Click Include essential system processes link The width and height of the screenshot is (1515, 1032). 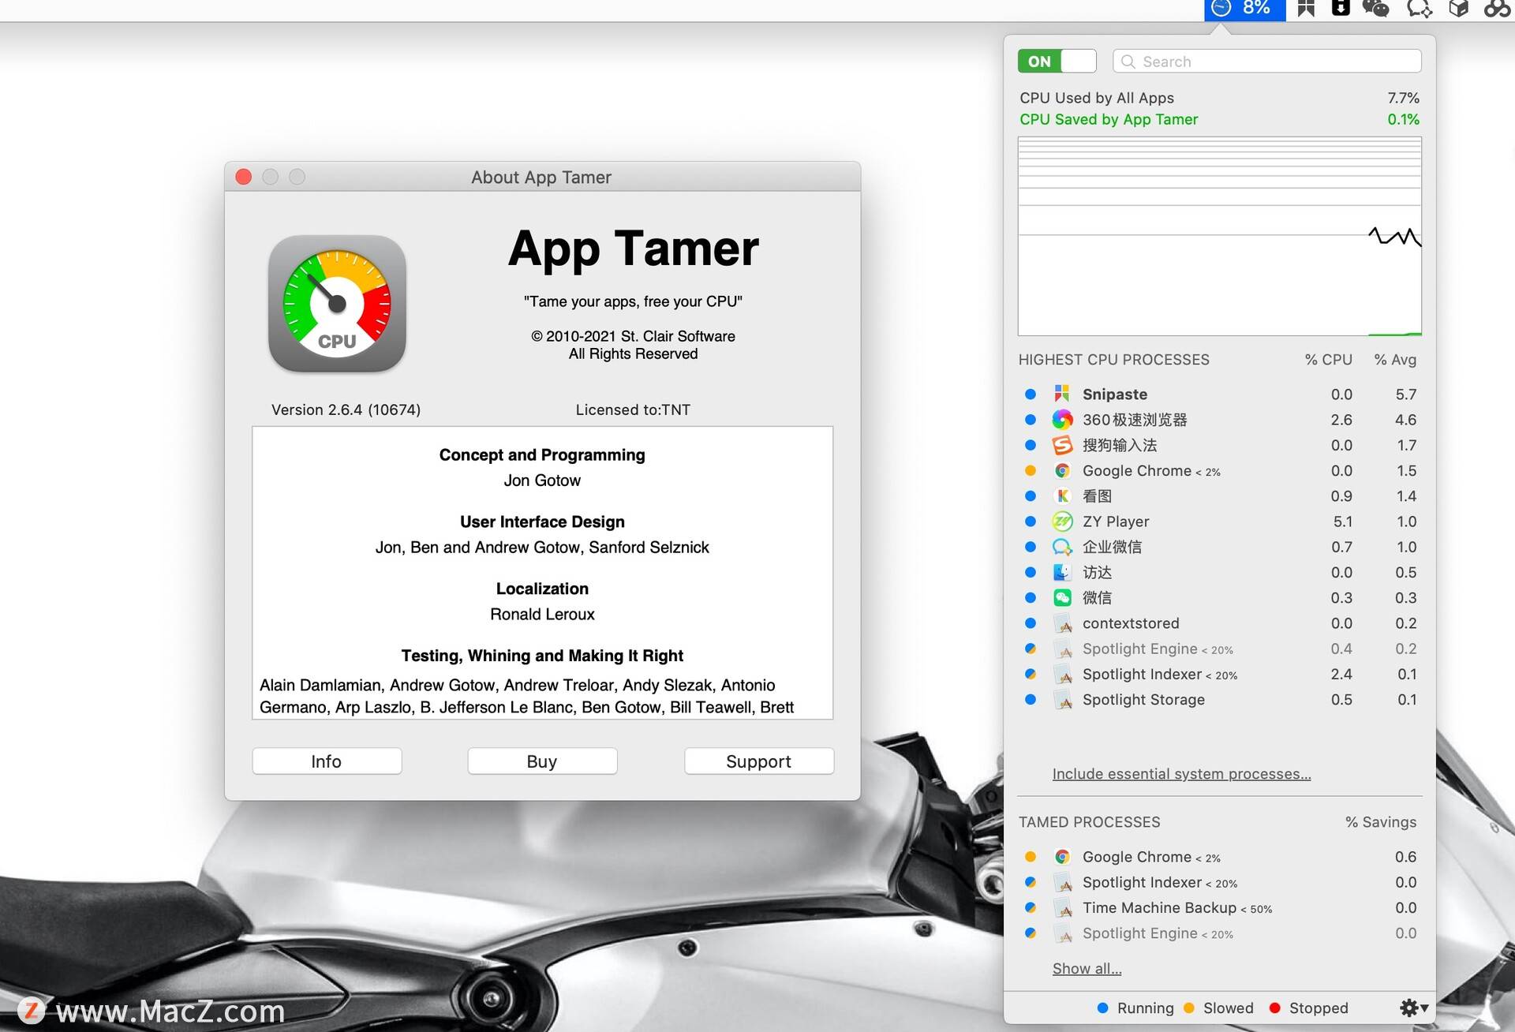(x=1181, y=774)
